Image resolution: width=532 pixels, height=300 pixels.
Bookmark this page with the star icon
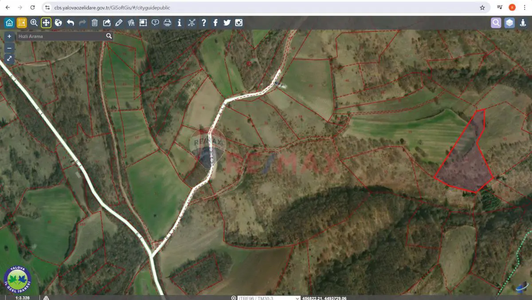(482, 8)
